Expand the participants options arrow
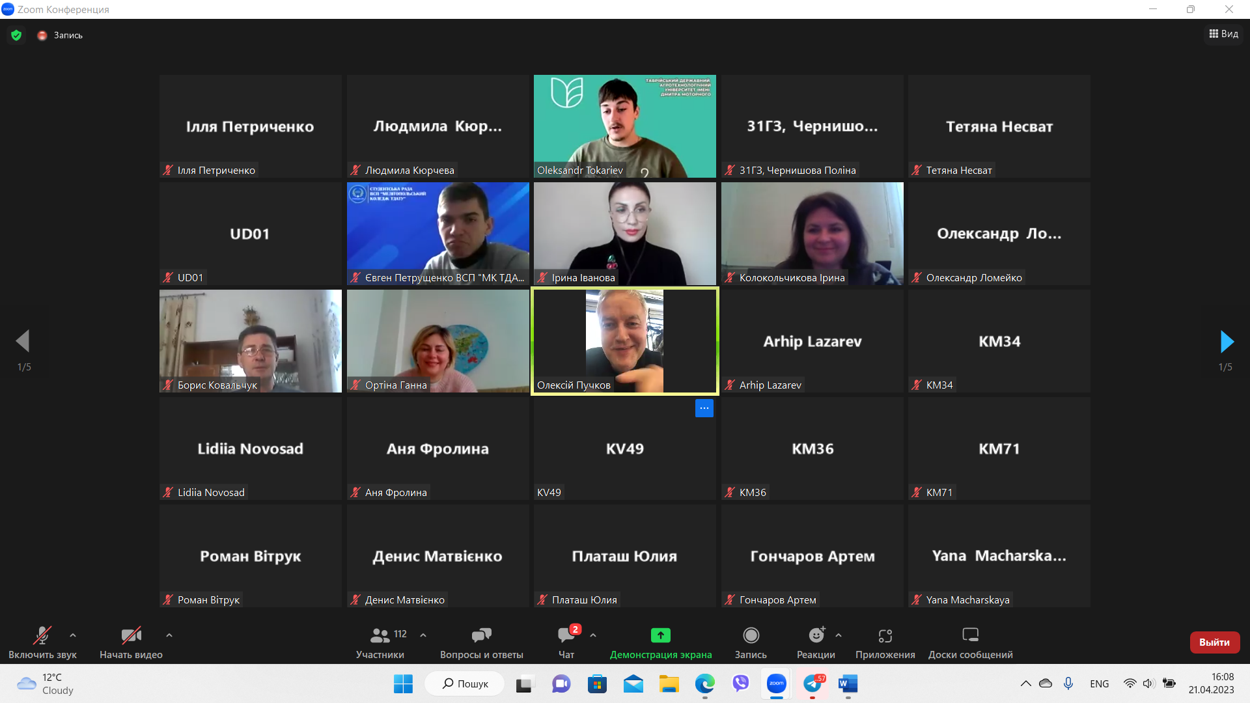The height and width of the screenshot is (703, 1250). (423, 635)
